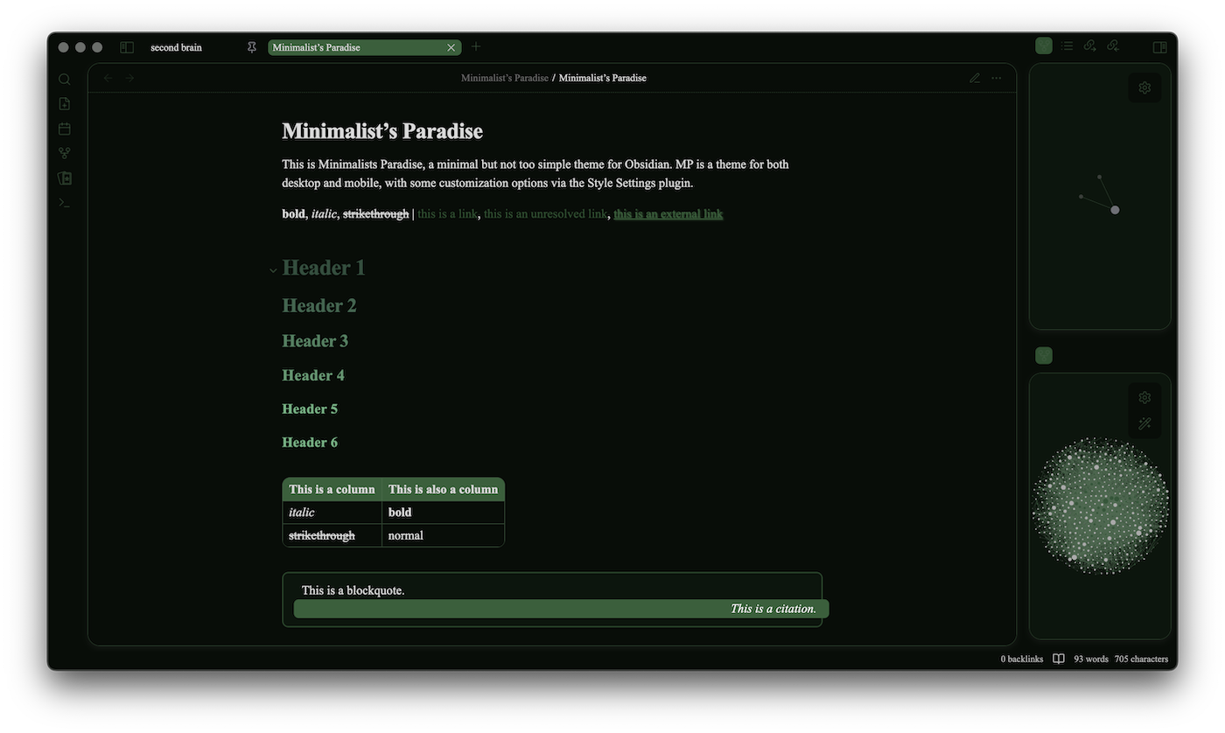Click the Header 1 heading
Image resolution: width=1225 pixels, height=733 pixels.
324,268
